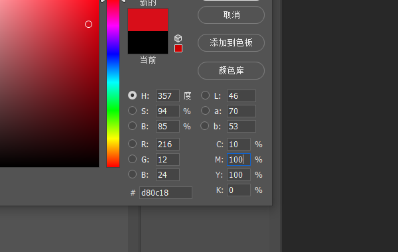This screenshot has height=252, width=398.
Task: Select the blue B radio button
Action: pyautogui.click(x=132, y=174)
